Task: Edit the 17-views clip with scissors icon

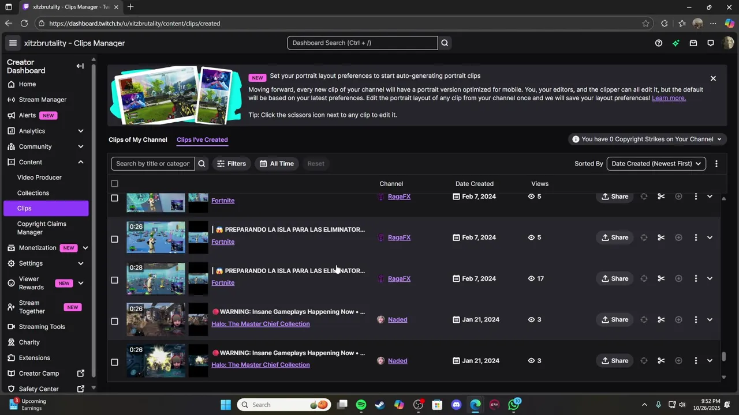Action: coord(661,278)
